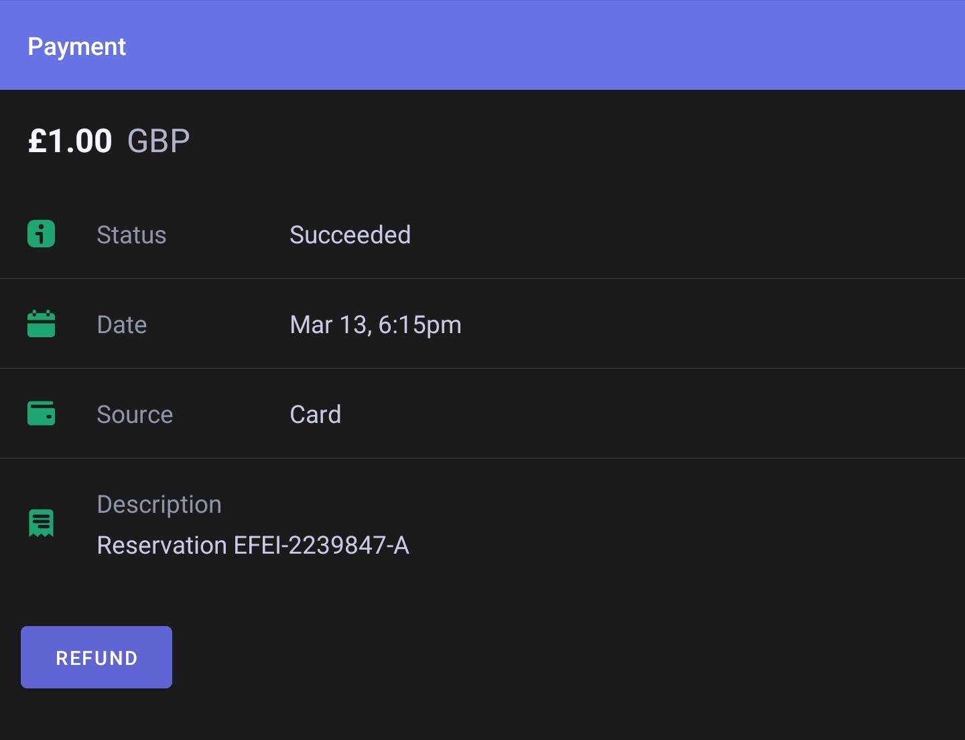Click the Card source value

click(x=315, y=414)
